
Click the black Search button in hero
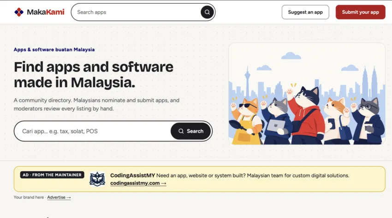coord(191,131)
